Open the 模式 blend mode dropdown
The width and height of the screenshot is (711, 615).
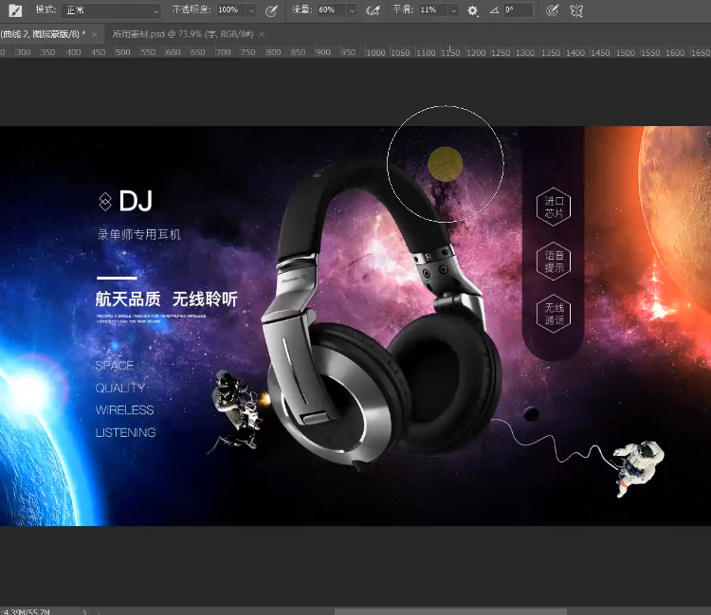coord(111,10)
